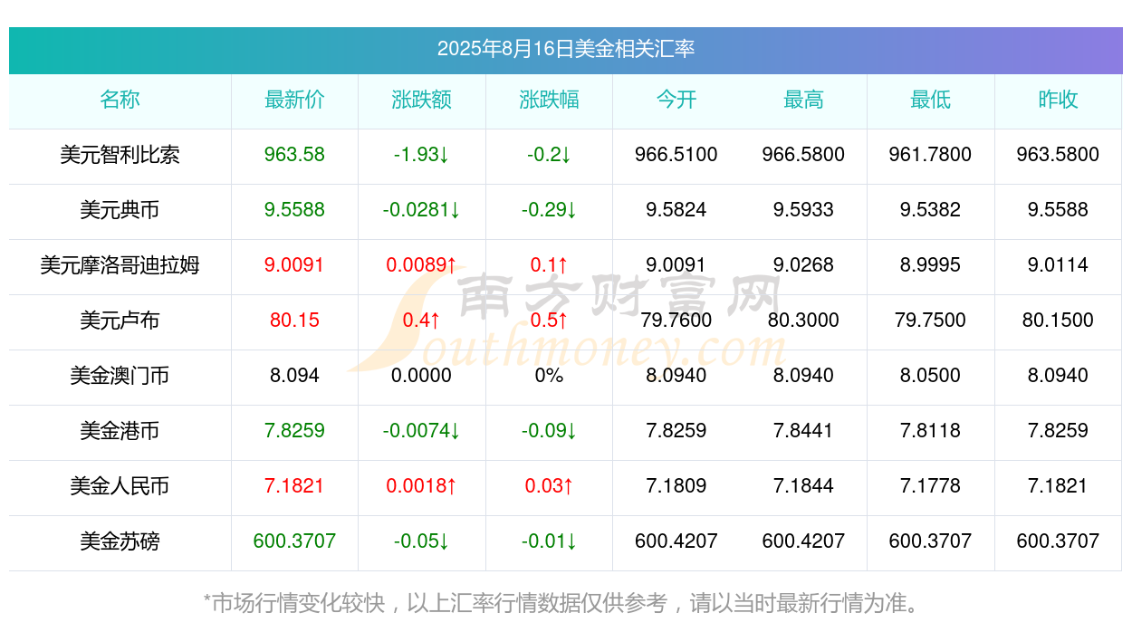Image resolution: width=1132 pixels, height=632 pixels.
Task: Click '9.5588' in the 昨收 column
Action: click(x=1058, y=210)
